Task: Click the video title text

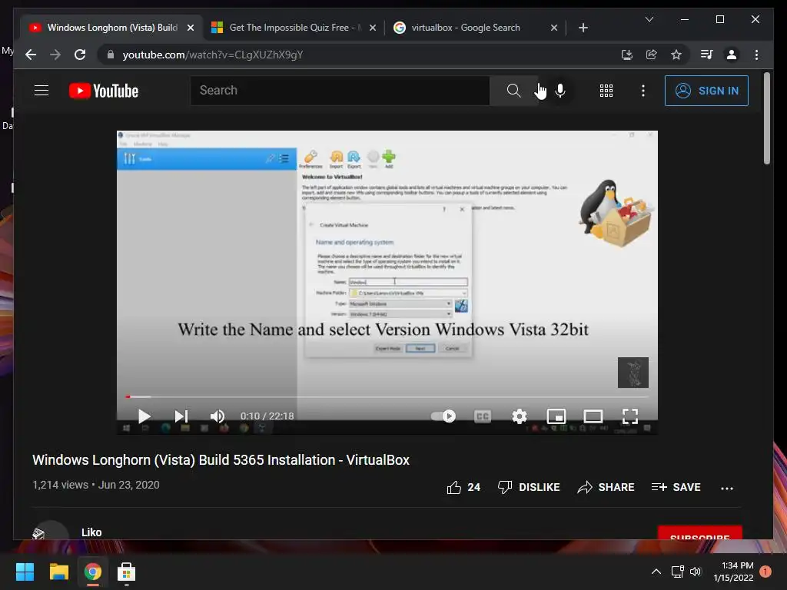Action: tap(221, 460)
